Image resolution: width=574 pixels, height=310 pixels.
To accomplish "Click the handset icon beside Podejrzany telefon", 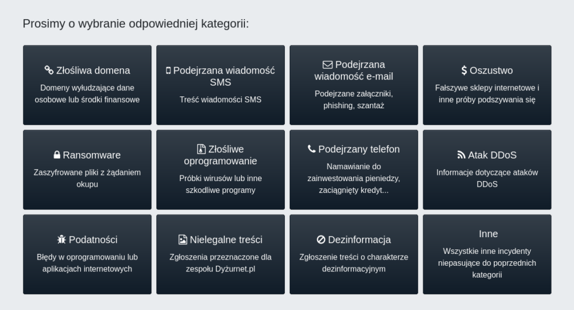I will click(x=312, y=149).
